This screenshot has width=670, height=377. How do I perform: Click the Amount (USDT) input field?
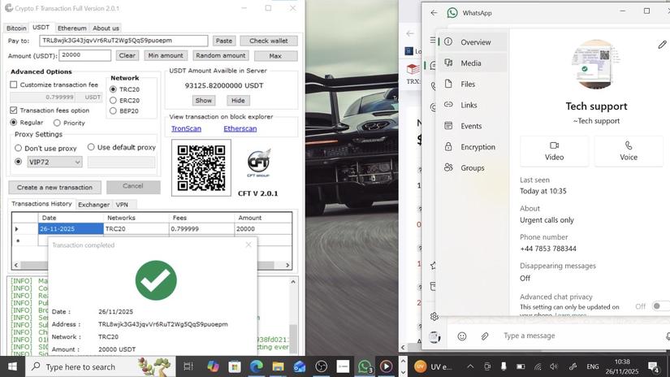pos(85,55)
